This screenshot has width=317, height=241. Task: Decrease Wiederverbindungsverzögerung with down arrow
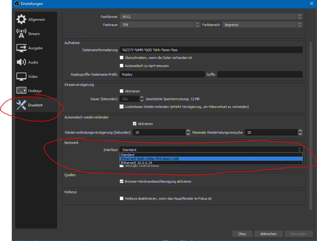[188, 134]
